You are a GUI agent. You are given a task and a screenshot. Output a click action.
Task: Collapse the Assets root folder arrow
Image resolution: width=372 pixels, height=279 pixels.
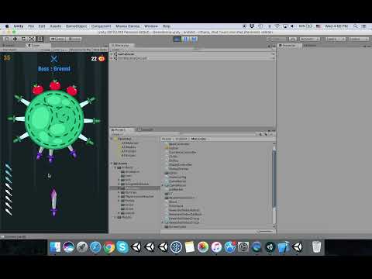pos(112,164)
